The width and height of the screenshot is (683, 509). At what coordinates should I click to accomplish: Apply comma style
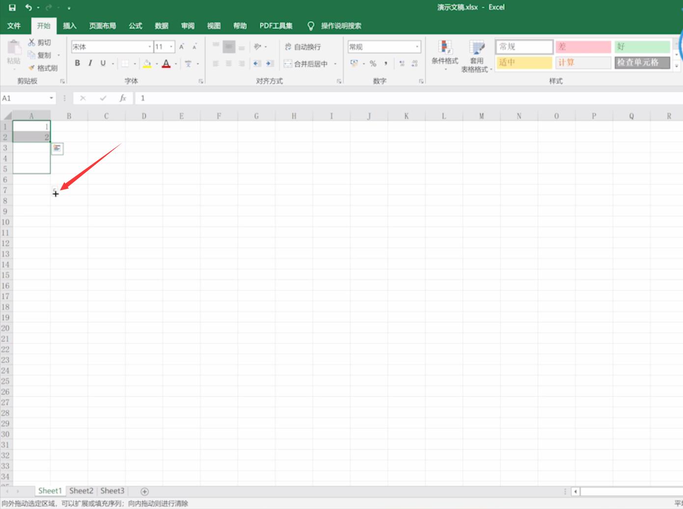386,63
